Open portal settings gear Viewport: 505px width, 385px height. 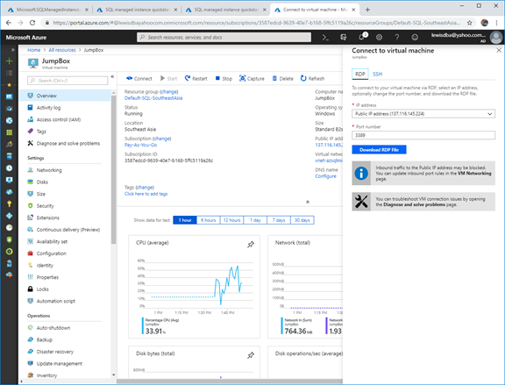(379, 38)
